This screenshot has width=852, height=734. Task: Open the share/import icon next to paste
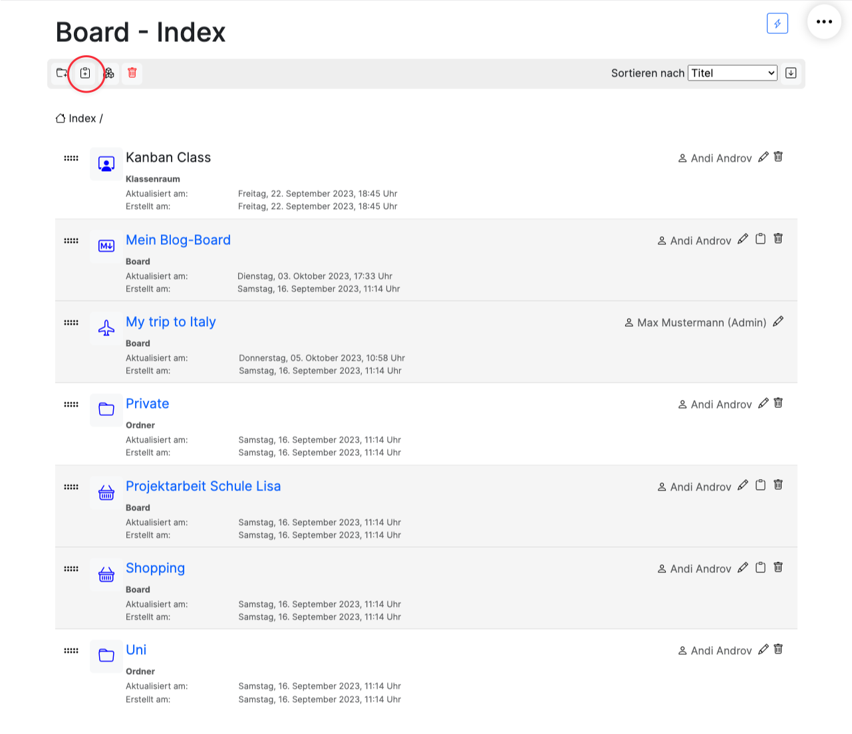point(108,73)
